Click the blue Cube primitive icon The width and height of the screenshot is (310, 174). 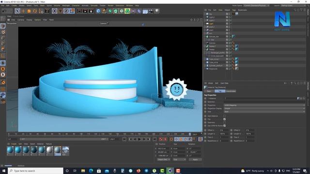[x=98, y=11]
